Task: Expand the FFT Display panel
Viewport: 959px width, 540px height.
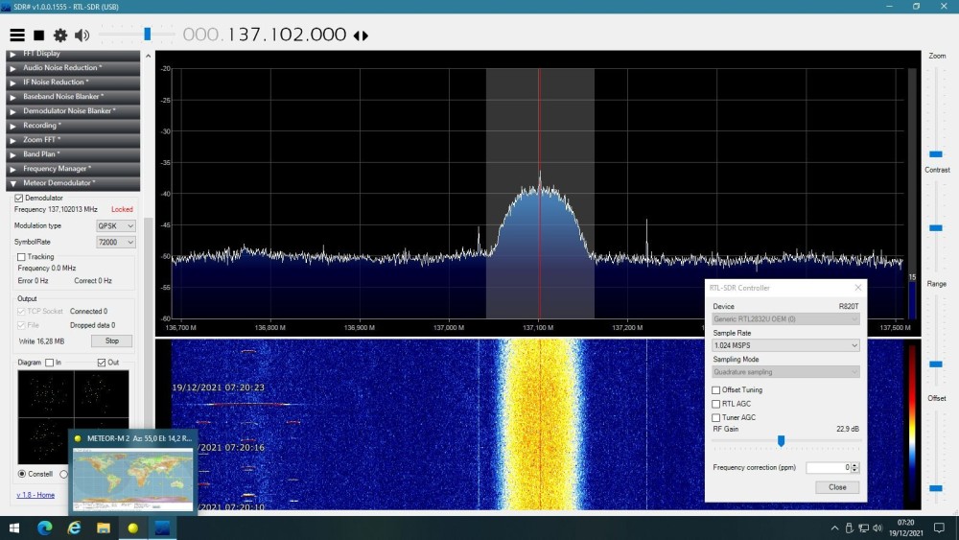Action: [x=73, y=54]
